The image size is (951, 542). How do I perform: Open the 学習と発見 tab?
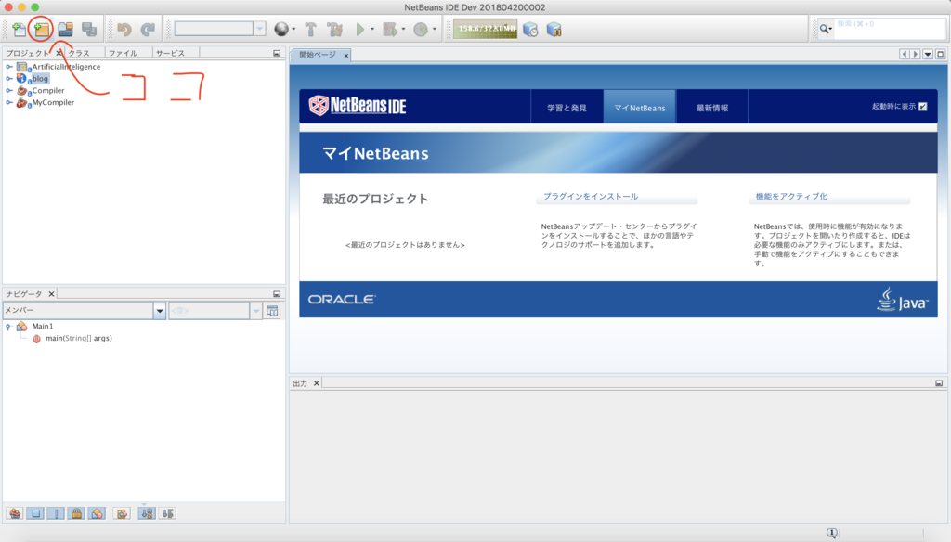(x=567, y=108)
